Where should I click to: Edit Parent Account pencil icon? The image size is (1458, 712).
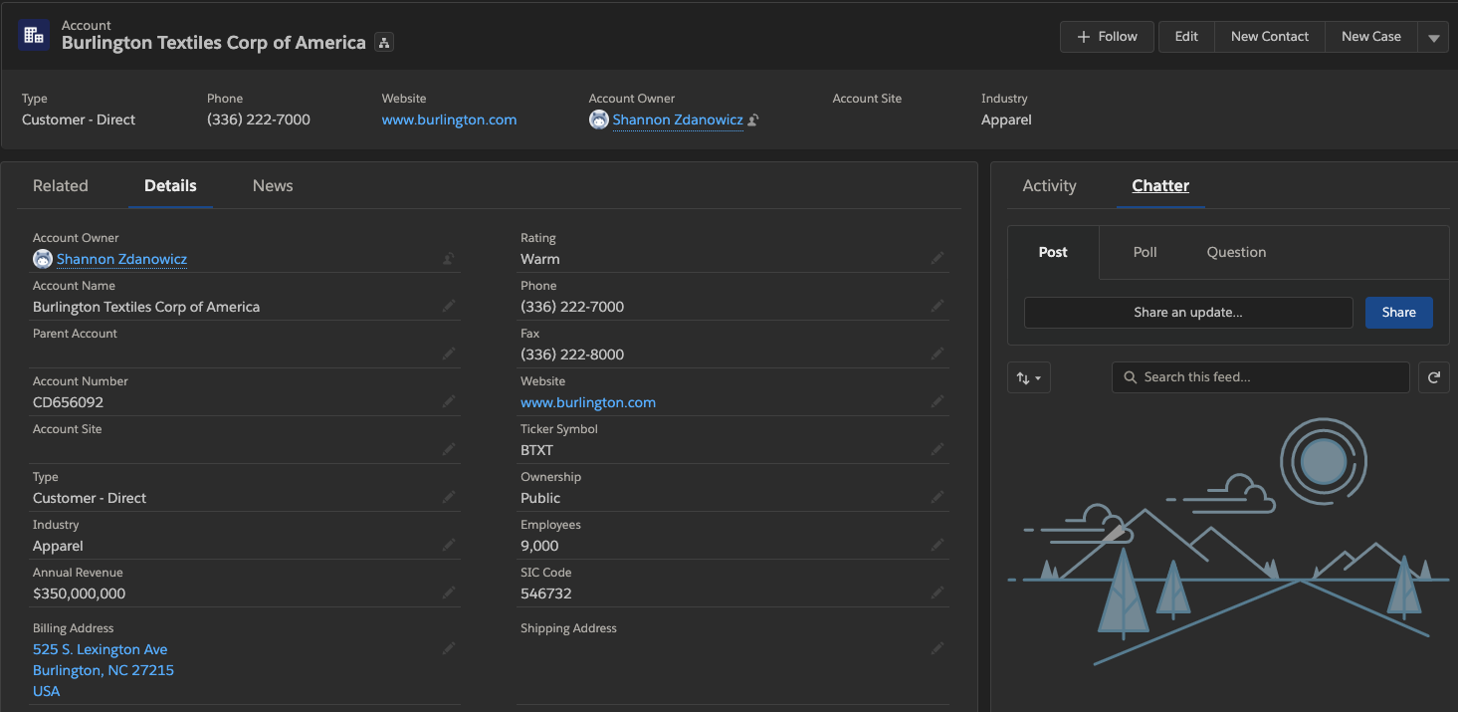pos(449,354)
